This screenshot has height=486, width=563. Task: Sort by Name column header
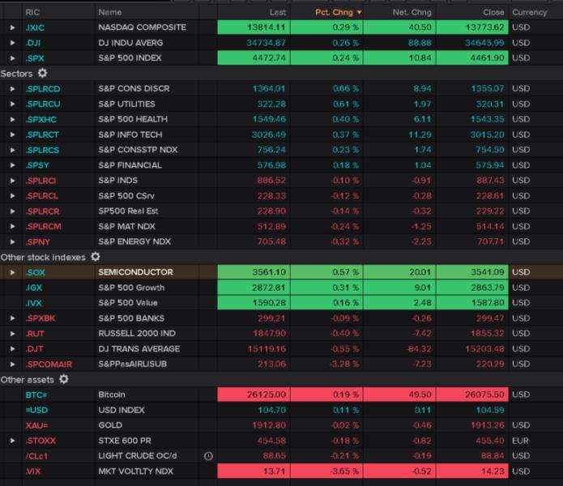click(x=110, y=13)
